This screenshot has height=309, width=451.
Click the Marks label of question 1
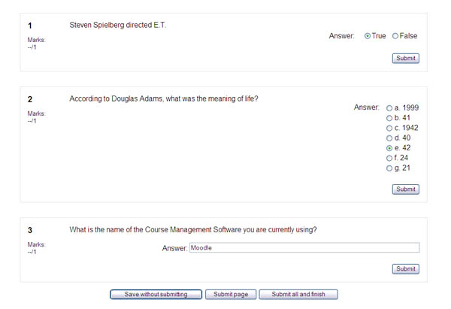point(37,40)
